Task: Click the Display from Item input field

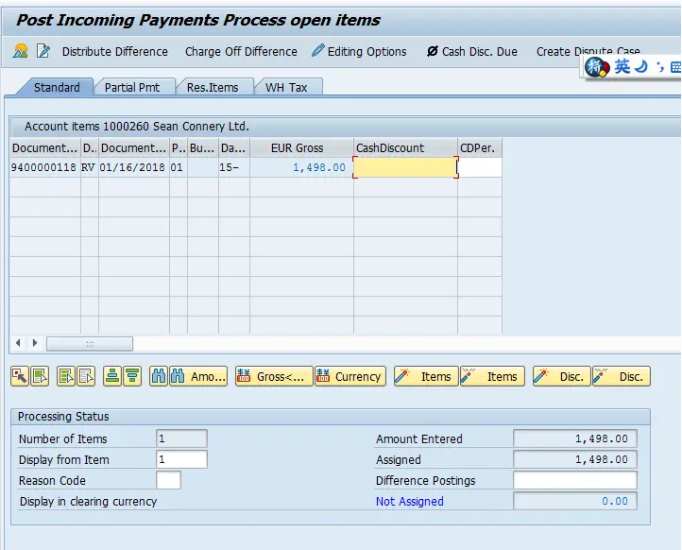Action: coord(181,459)
